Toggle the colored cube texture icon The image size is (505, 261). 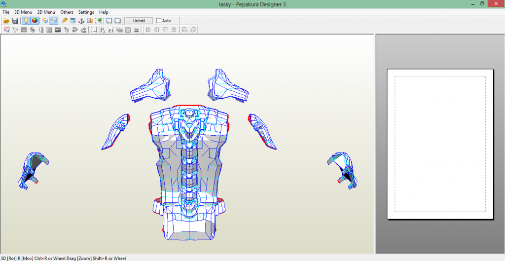click(x=35, y=21)
